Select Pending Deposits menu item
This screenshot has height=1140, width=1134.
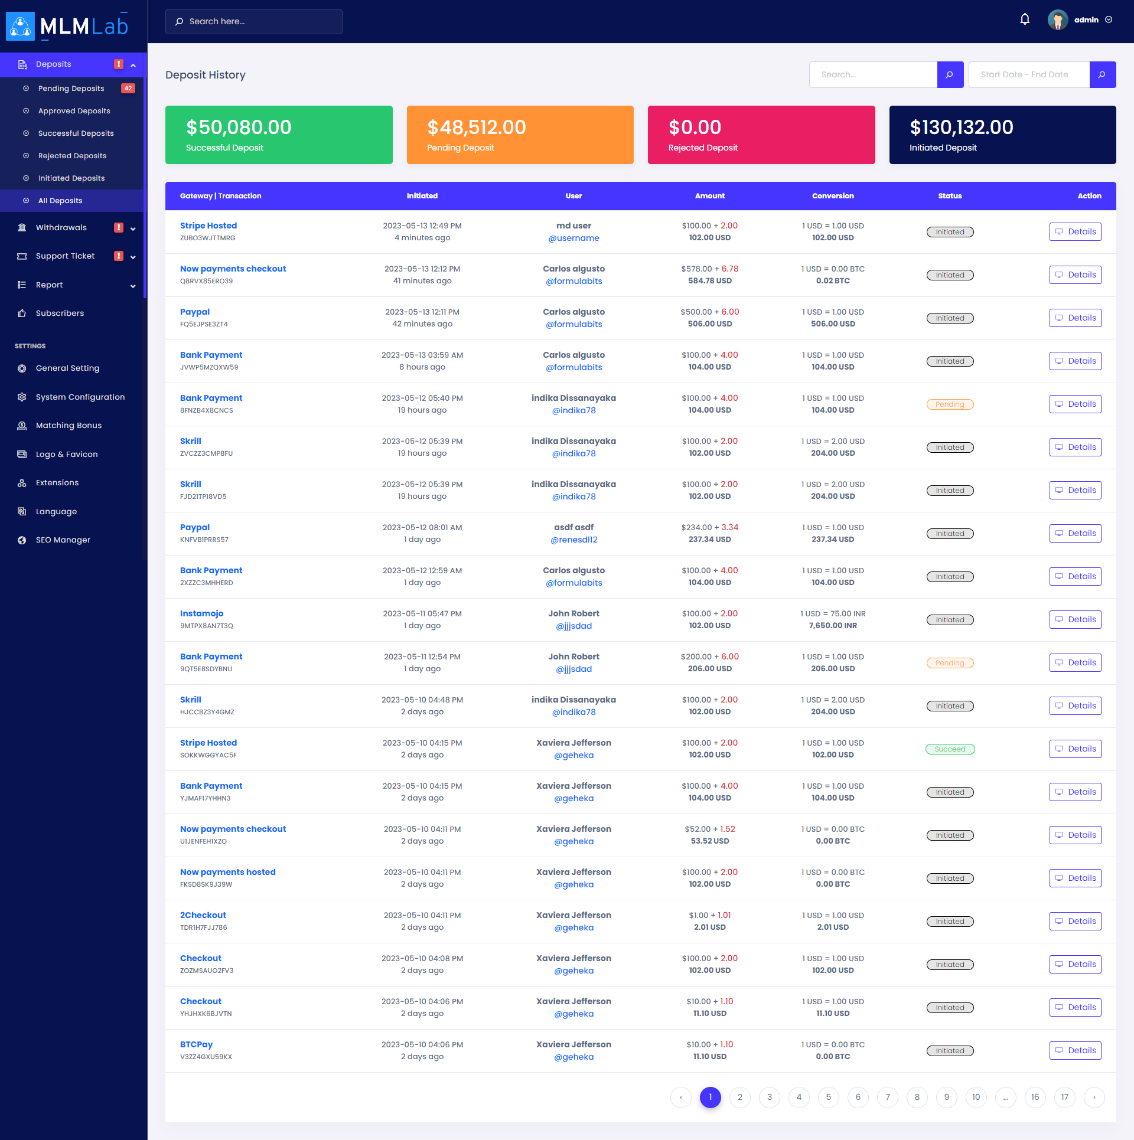pyautogui.click(x=71, y=89)
